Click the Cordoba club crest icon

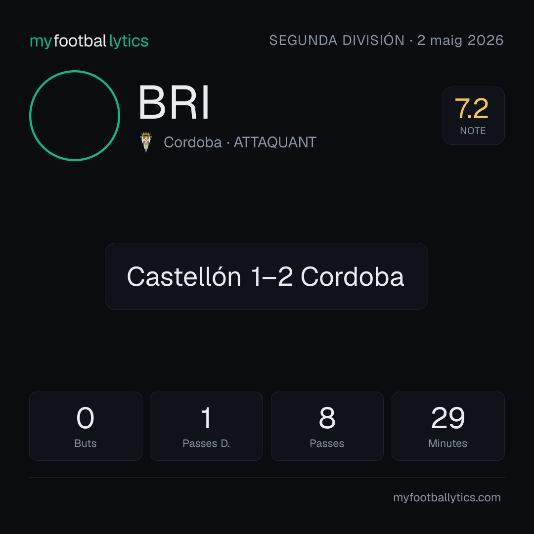click(x=146, y=142)
